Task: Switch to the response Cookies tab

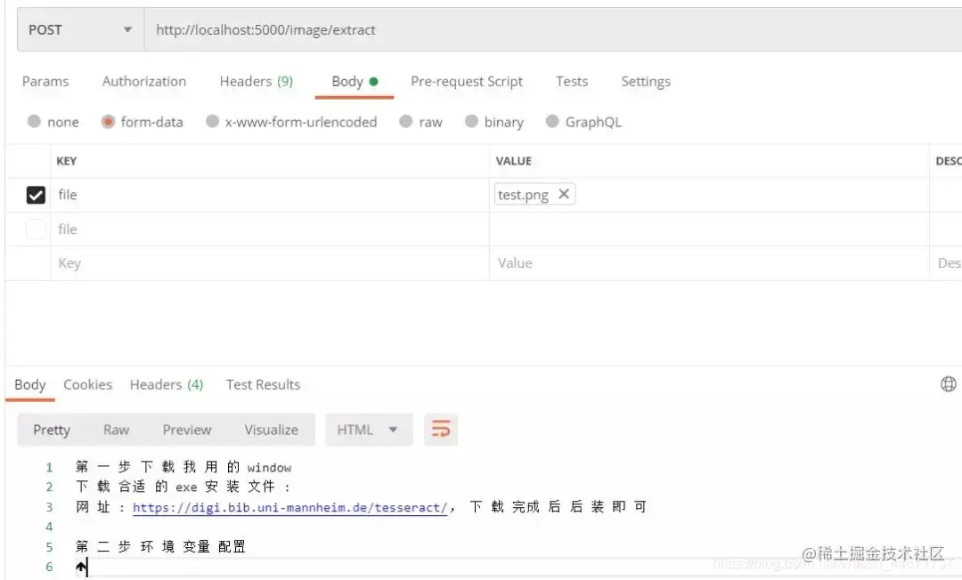Action: [87, 384]
